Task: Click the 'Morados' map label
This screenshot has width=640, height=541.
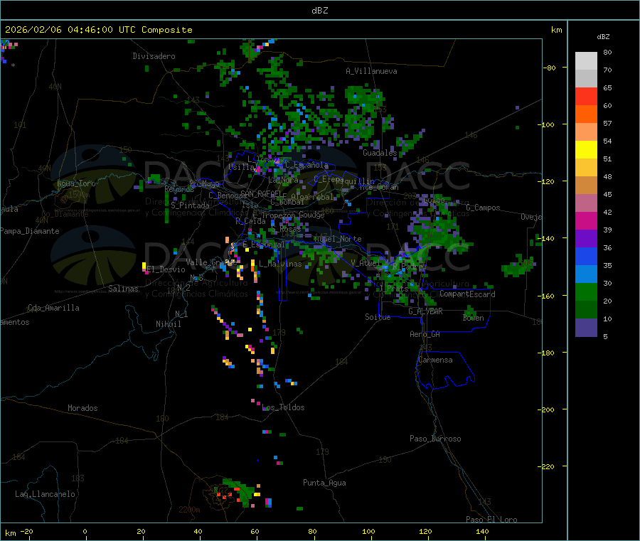Action: [82, 408]
